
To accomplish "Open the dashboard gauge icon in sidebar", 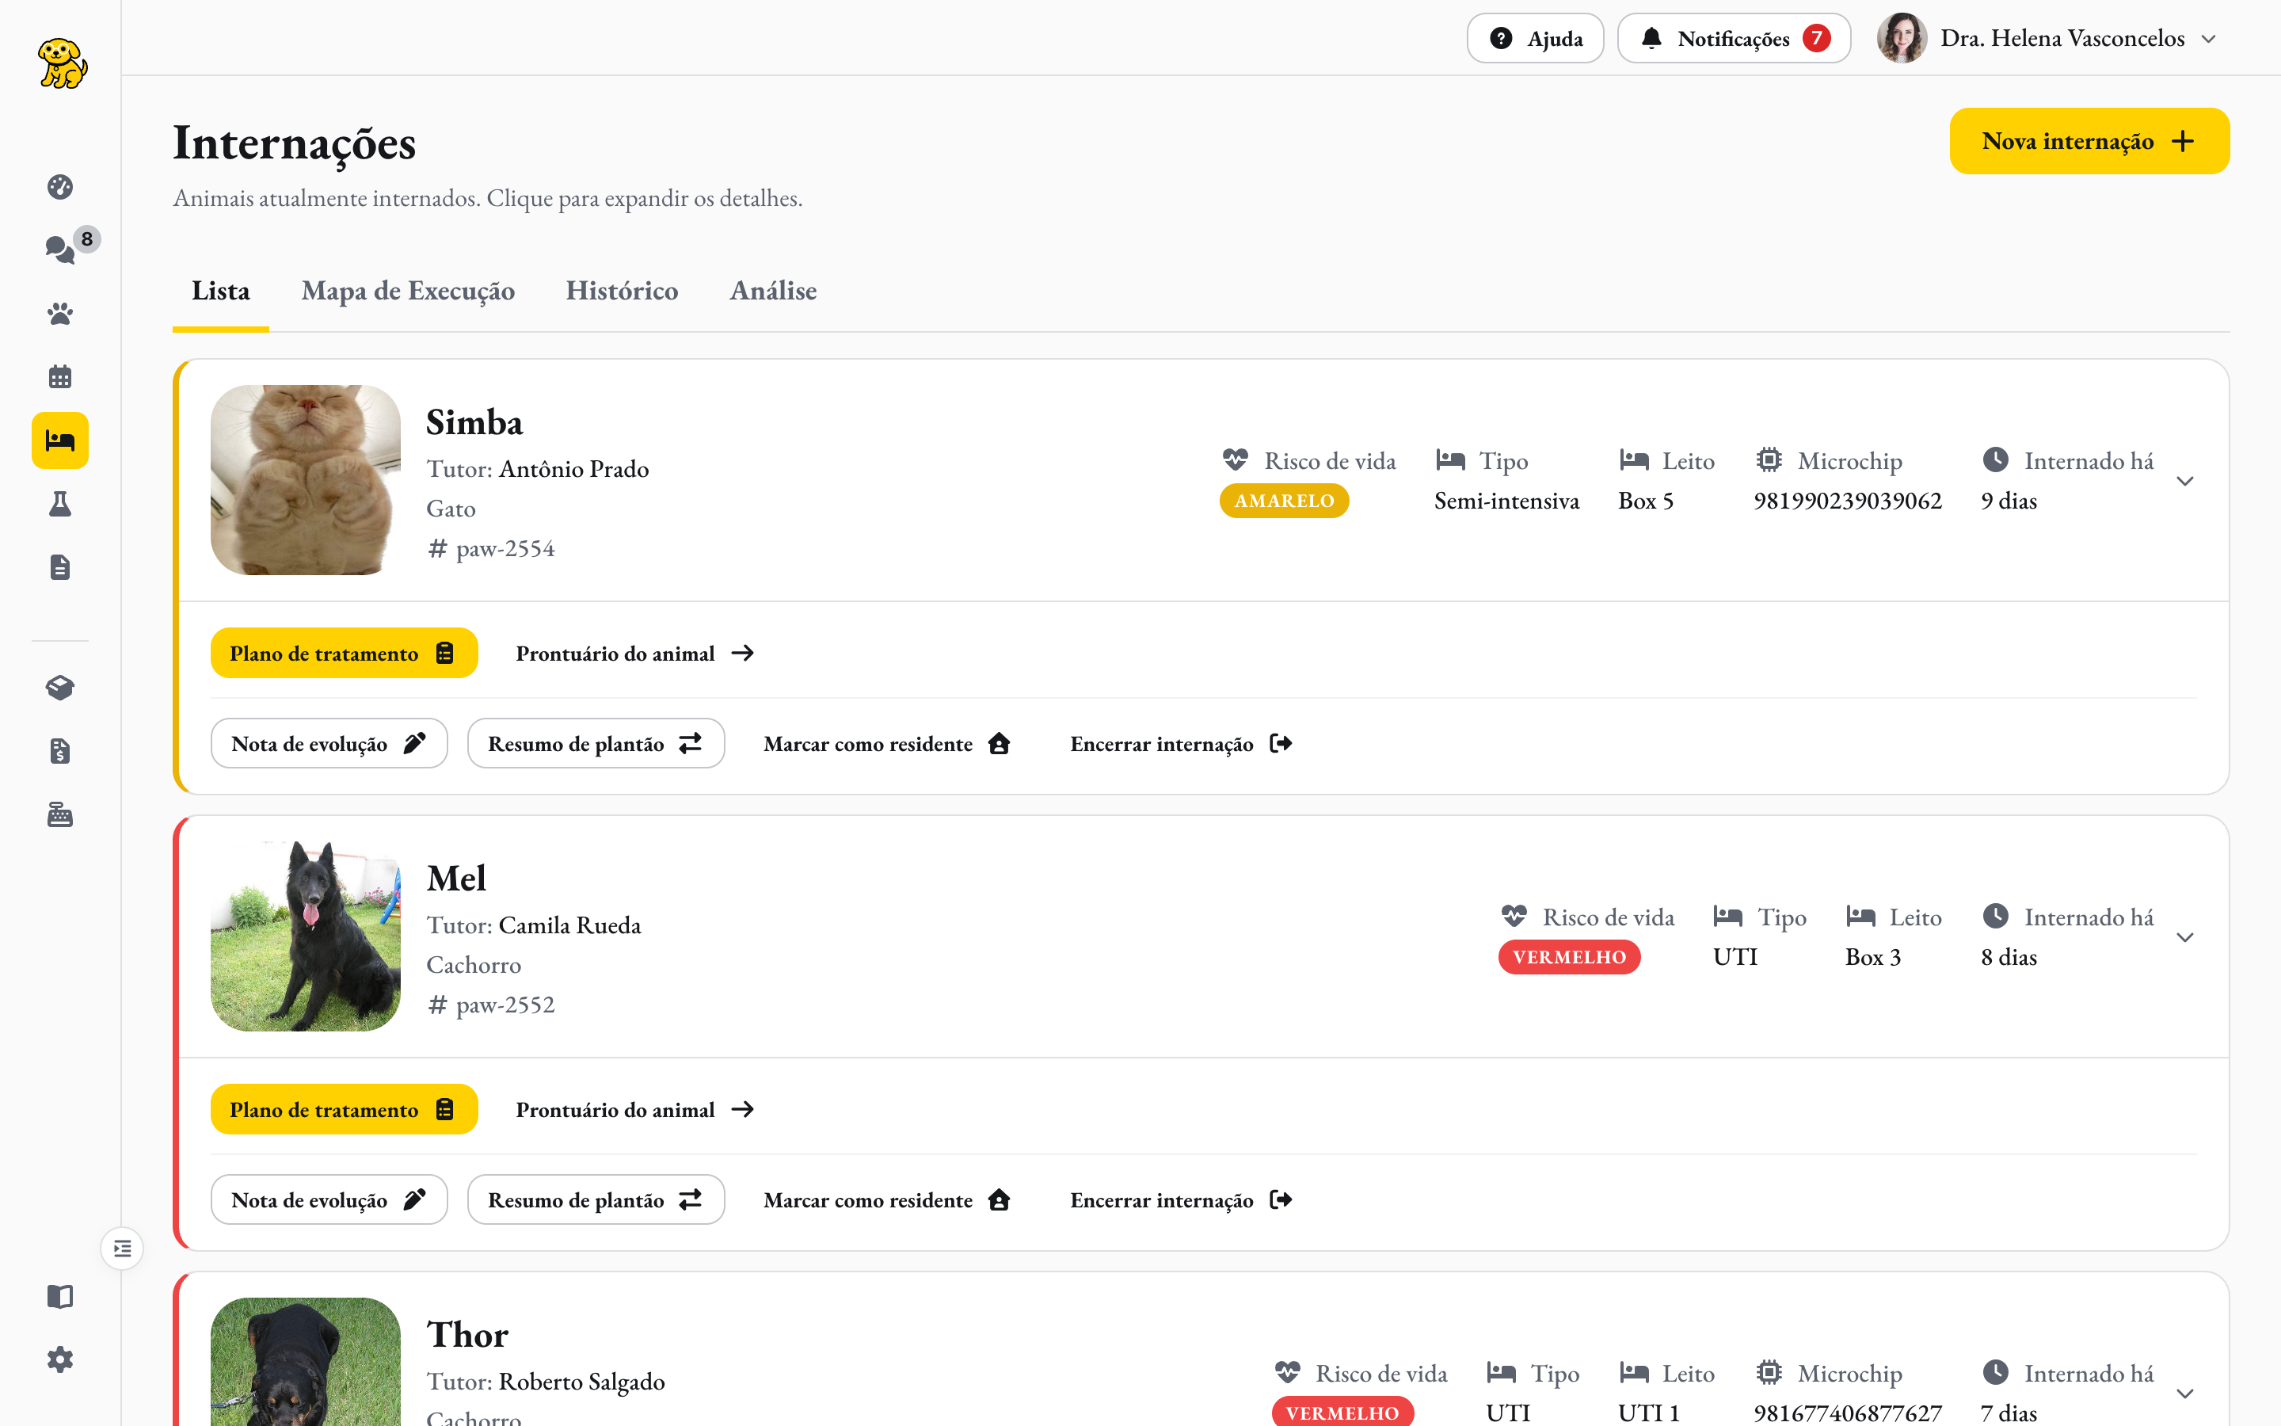I will (x=60, y=187).
